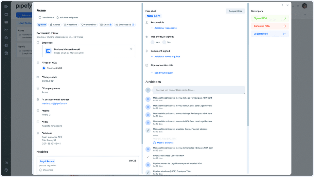This screenshot has height=177, width=314.
Task: Close the Acme card dialog
Action: [x=288, y=5]
